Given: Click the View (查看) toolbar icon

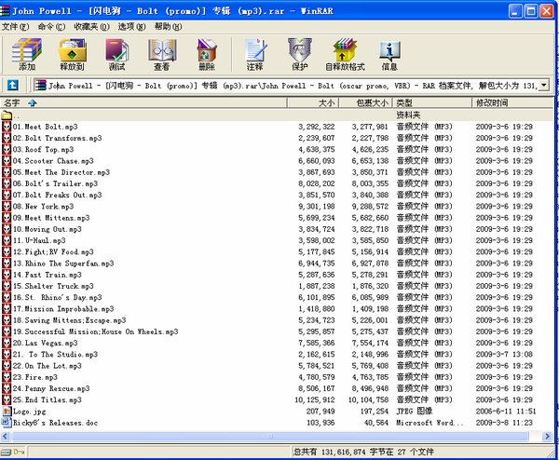Looking at the screenshot, I should click(162, 54).
